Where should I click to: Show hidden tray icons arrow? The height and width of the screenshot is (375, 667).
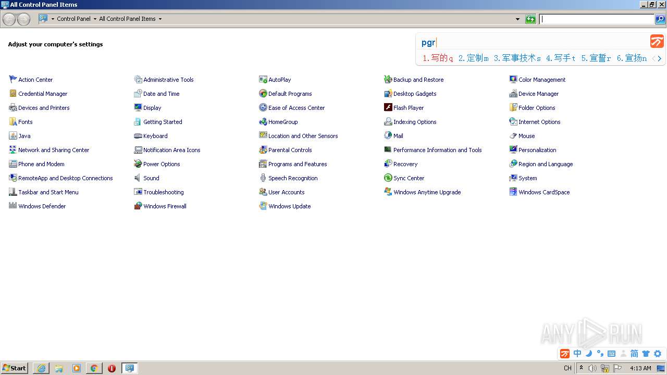[x=582, y=368]
